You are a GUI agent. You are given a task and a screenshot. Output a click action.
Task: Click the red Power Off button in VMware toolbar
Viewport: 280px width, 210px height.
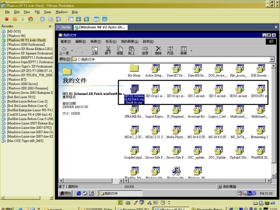pyautogui.click(x=7, y=19)
